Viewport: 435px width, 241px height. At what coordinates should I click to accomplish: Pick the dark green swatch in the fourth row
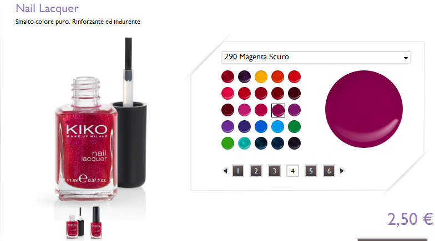294,126
